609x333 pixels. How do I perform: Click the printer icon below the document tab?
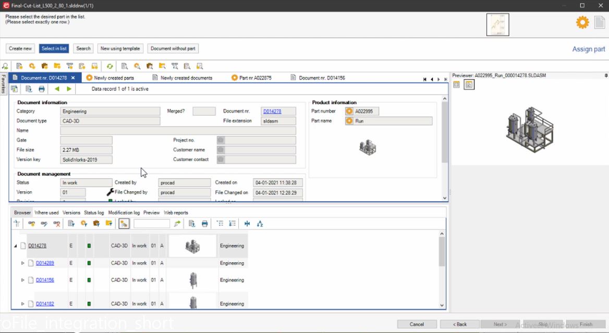coord(42,89)
